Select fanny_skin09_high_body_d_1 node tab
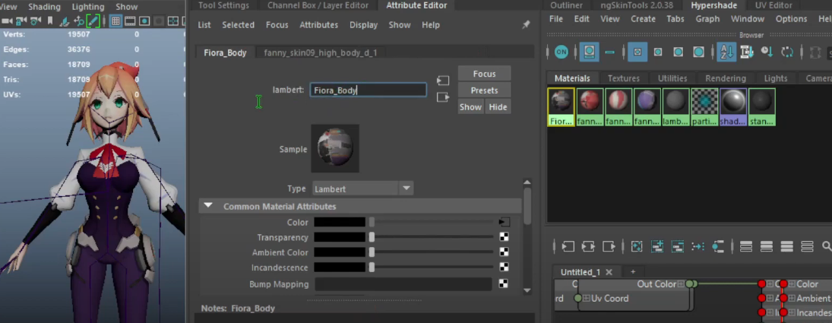This screenshot has height=323, width=832. pos(321,52)
